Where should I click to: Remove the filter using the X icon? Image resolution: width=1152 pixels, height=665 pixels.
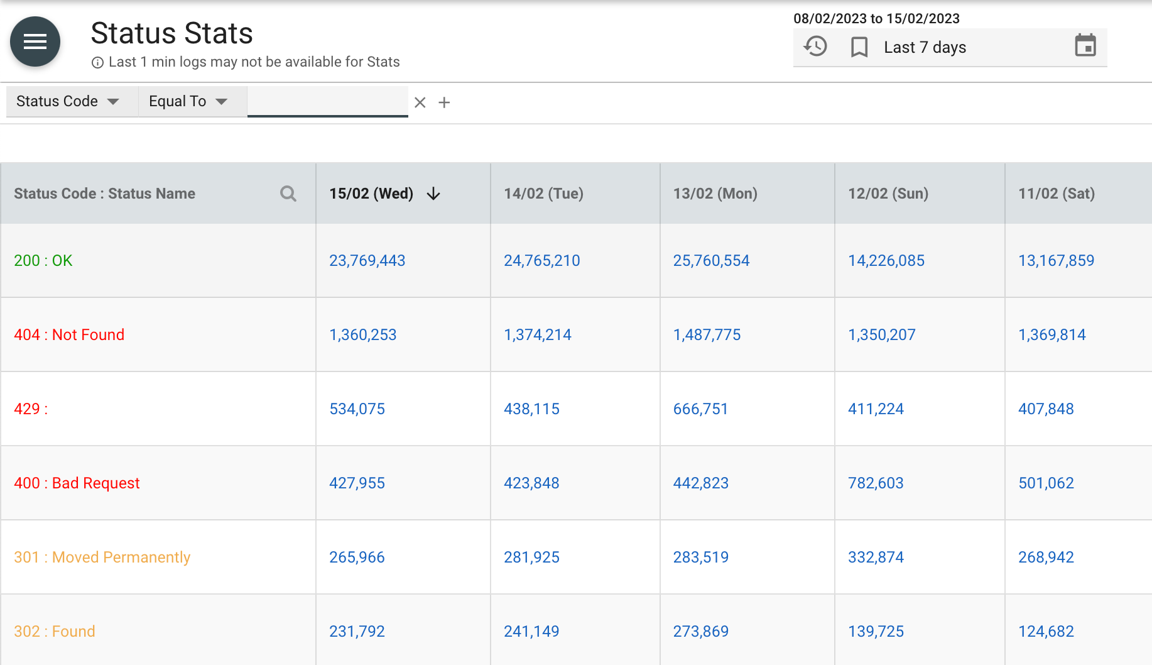[420, 102]
